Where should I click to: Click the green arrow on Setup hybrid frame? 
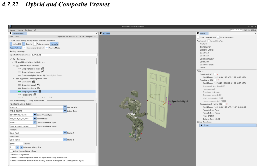20,91
